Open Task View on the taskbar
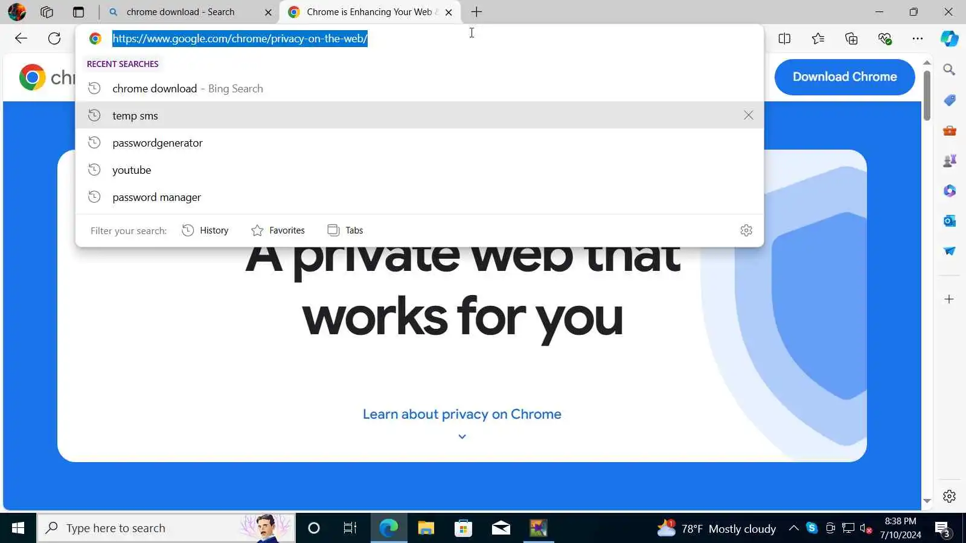The width and height of the screenshot is (966, 543). [x=350, y=529]
